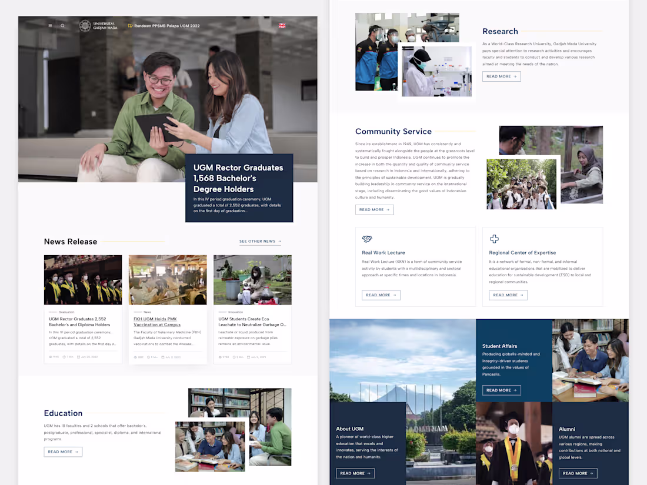Click the UGM Students Create Eco Leachate thumbnail
Image resolution: width=647 pixels, height=485 pixels.
click(252, 280)
